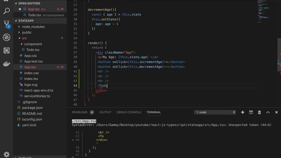Collapse the component folder
The width and height of the screenshot is (281, 158).
pyautogui.click(x=33, y=44)
